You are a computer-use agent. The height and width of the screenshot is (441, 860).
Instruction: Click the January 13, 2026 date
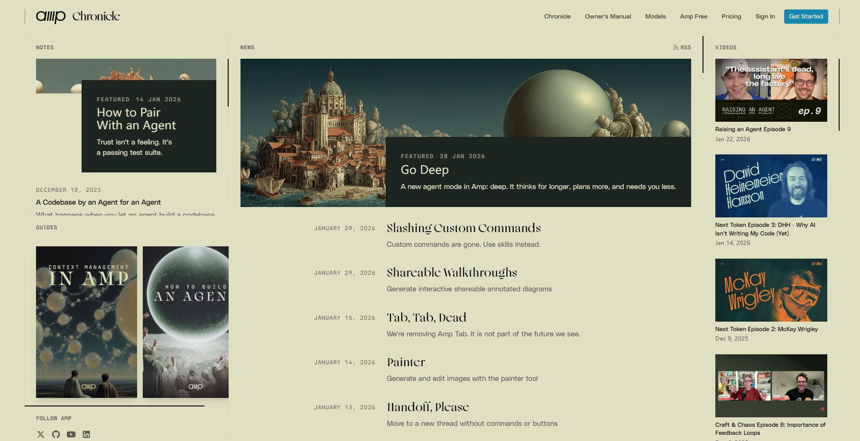pyautogui.click(x=344, y=407)
